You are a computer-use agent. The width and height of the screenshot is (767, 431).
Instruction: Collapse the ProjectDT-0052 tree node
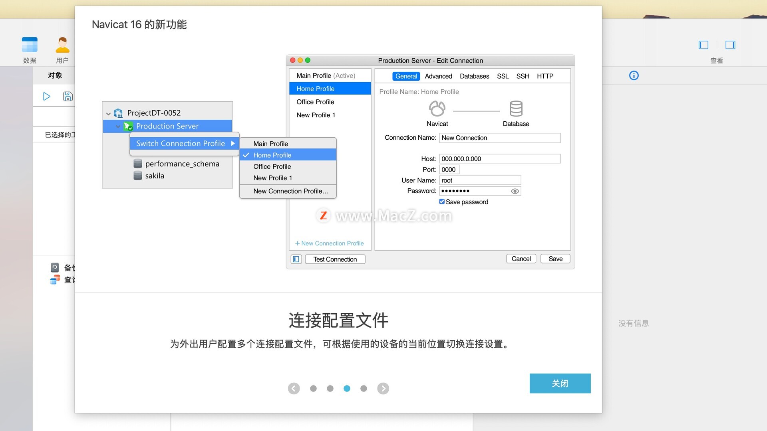[108, 113]
